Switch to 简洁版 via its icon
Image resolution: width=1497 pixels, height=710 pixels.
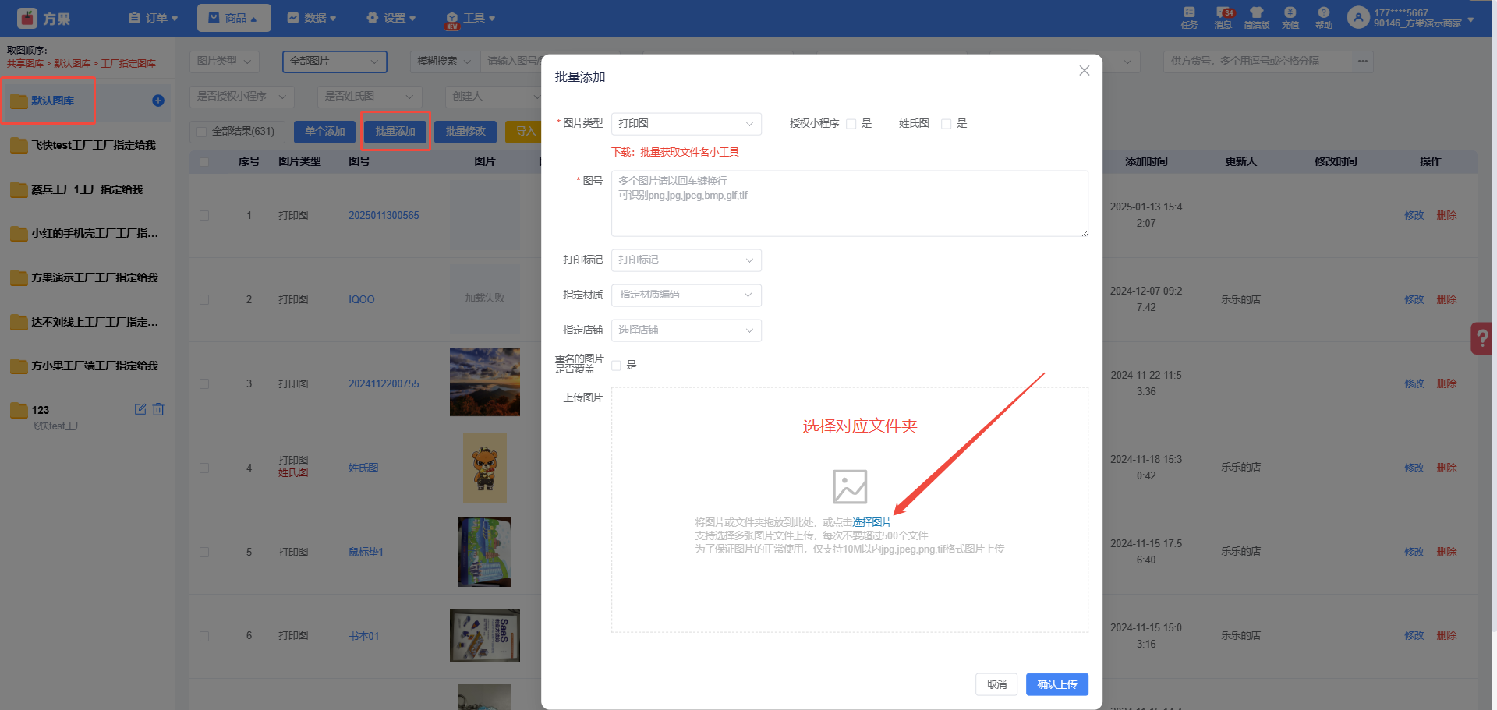click(1256, 12)
